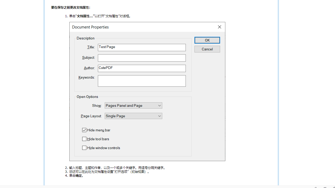Viewport: 335px width, 188px height.
Task: Click the notes icon at the far bottom-right
Action: point(334,187)
